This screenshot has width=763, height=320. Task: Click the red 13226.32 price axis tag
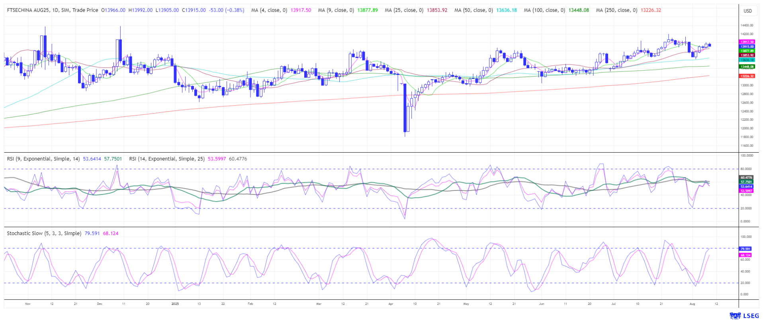tap(746, 76)
